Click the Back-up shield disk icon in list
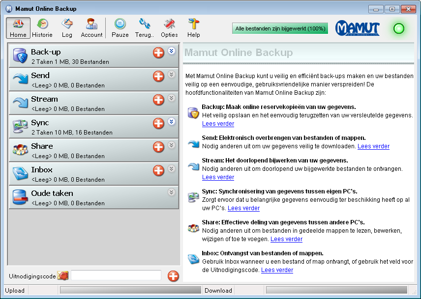The width and height of the screenshot is (421, 299). [20, 56]
